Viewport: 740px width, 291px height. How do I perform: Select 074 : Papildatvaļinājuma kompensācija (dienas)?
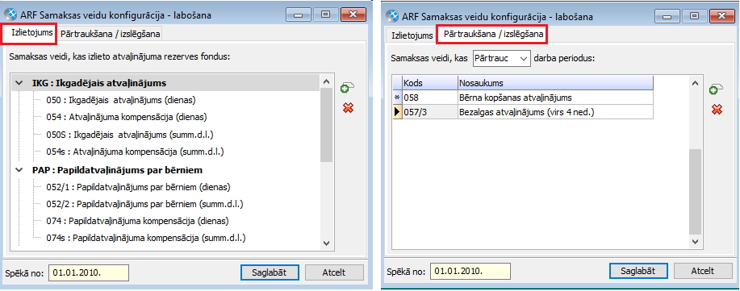(x=137, y=221)
